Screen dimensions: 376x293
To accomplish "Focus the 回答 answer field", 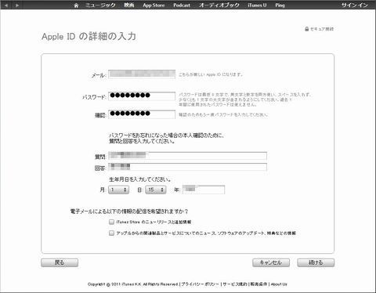I will click(187, 167).
